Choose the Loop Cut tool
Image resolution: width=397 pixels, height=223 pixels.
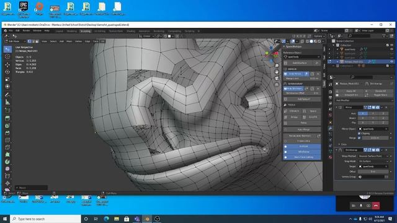pyautogui.click(x=7, y=140)
